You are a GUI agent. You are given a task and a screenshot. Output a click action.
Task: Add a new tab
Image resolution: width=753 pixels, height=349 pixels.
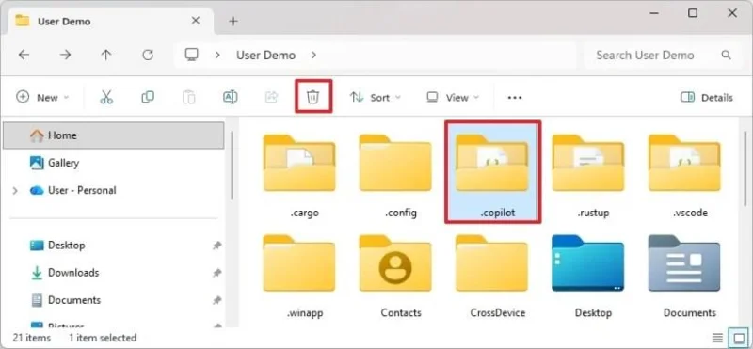[233, 21]
